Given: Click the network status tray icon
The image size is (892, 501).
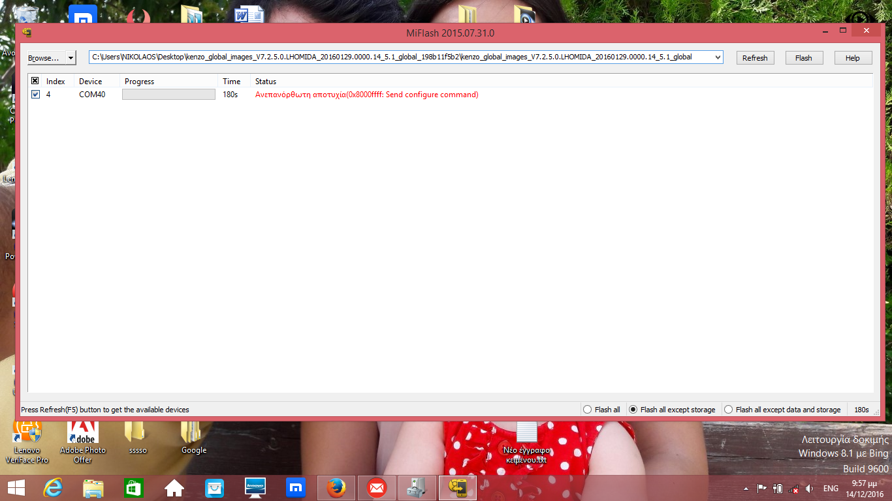Looking at the screenshot, I should point(794,489).
